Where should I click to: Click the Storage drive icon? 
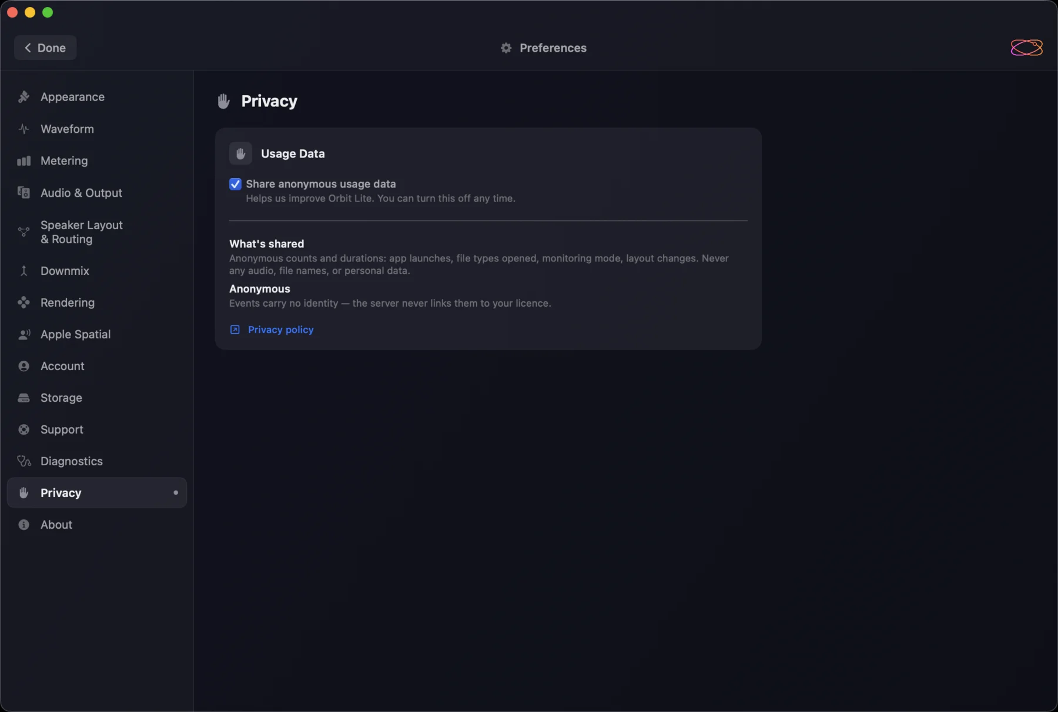(24, 398)
